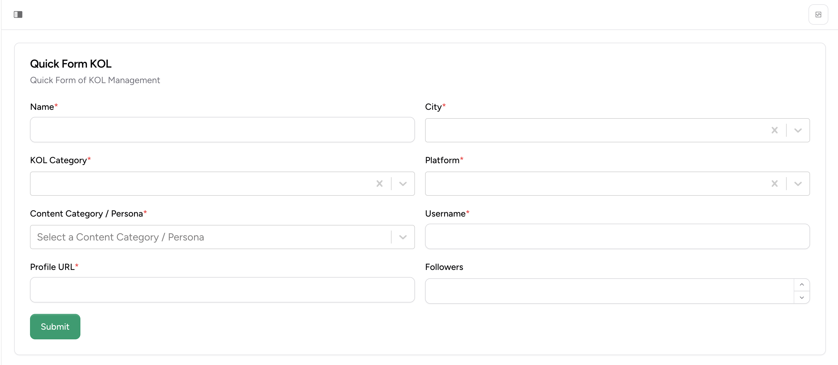Image resolution: width=838 pixels, height=365 pixels.
Task: Select the Content Category / Persona placeholder text
Action: click(120, 237)
